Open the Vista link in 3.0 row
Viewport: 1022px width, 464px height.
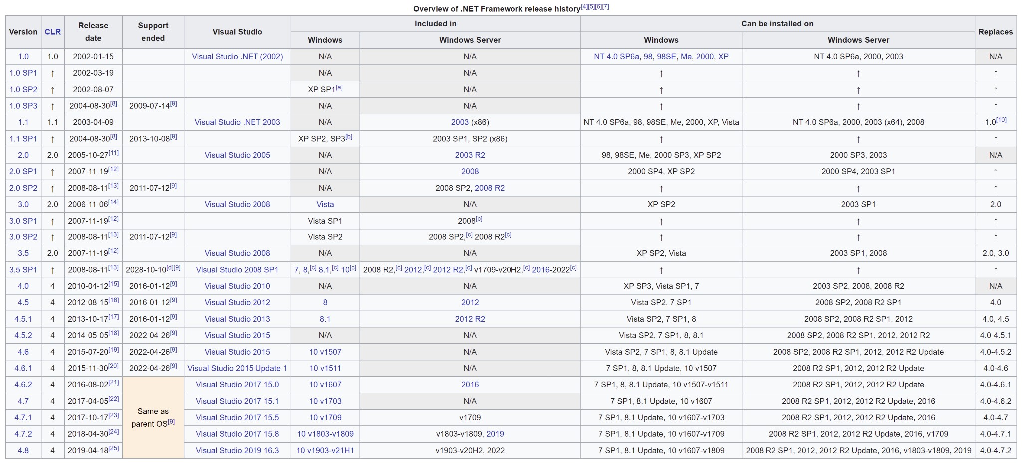(x=325, y=204)
